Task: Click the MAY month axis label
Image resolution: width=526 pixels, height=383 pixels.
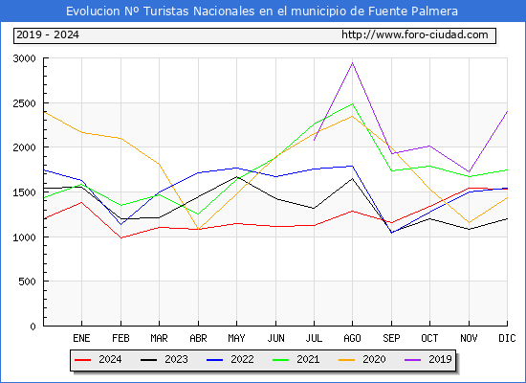Action: coord(236,338)
